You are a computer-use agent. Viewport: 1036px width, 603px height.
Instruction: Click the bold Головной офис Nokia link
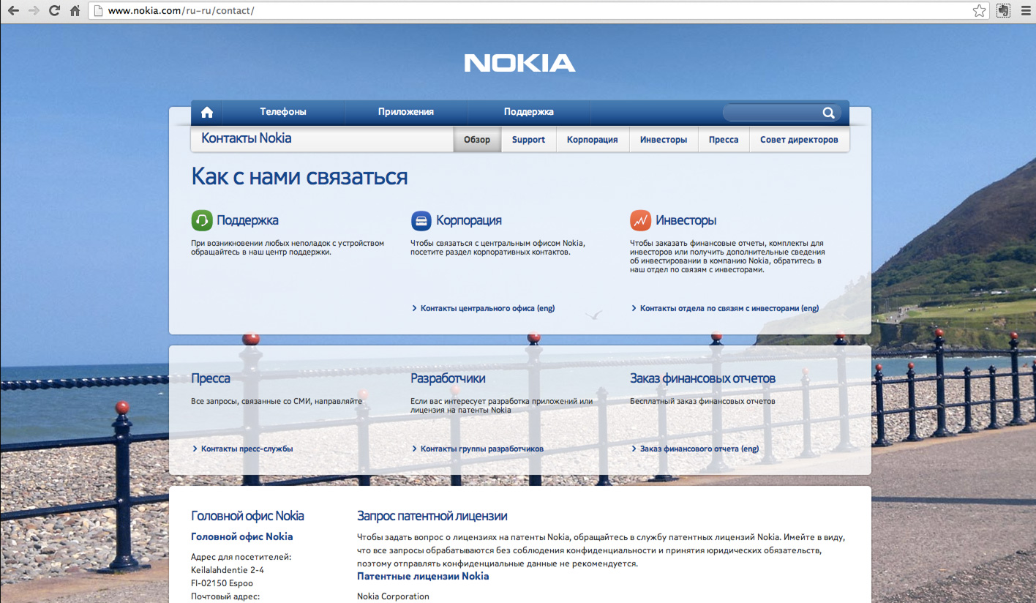tap(242, 536)
